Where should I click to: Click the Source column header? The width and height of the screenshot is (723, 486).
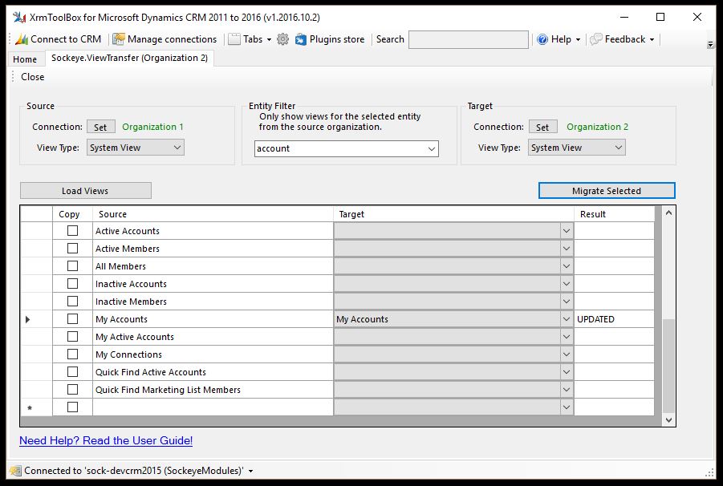click(213, 214)
